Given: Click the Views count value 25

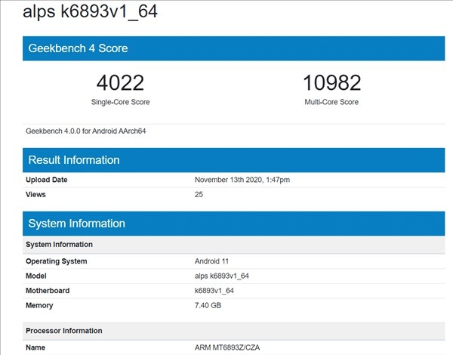Looking at the screenshot, I should coord(199,194).
